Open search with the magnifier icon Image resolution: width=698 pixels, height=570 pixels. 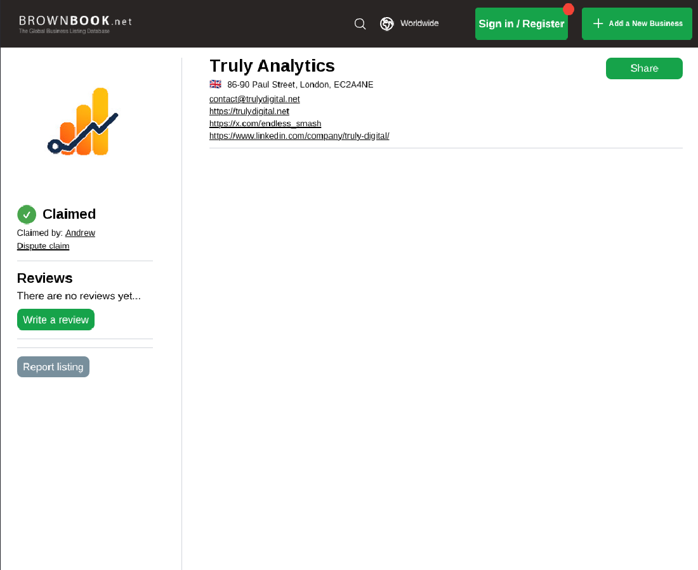[360, 23]
